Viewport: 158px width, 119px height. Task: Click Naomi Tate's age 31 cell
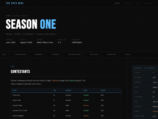(54, 100)
